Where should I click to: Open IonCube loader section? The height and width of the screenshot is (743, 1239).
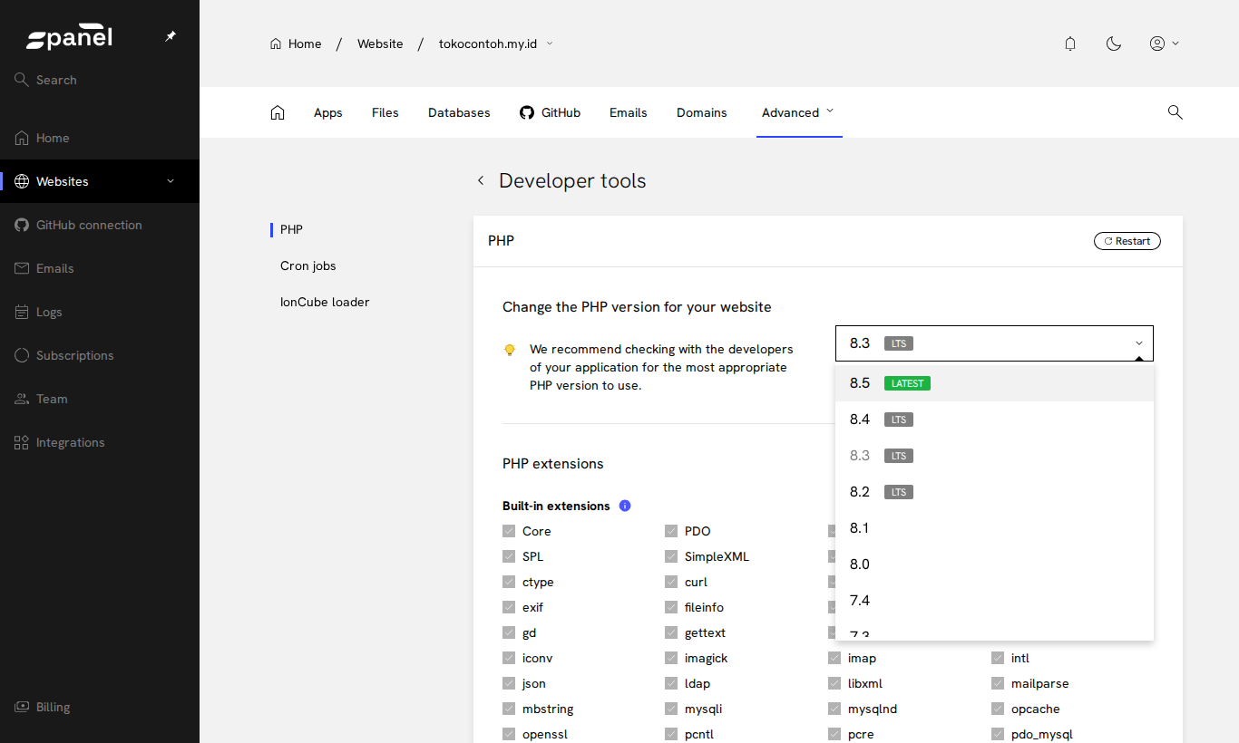[325, 302]
